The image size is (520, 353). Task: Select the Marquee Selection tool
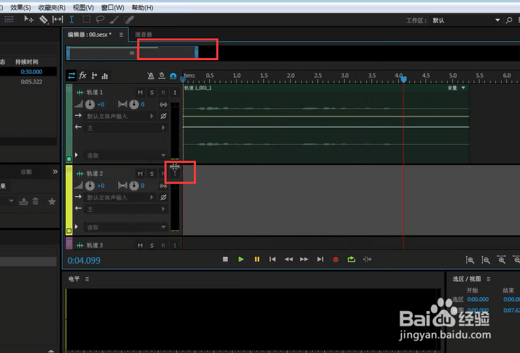pos(86,20)
